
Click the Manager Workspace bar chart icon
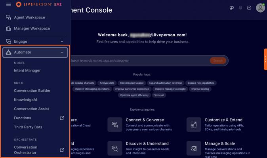[8, 28]
